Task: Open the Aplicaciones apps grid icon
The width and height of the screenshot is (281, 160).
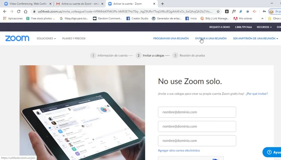Action: [5, 18]
